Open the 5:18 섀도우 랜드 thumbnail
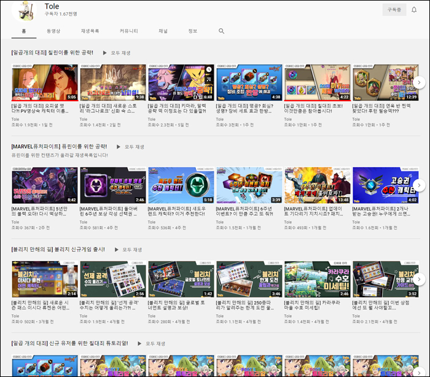430x377 pixels. (x=181, y=185)
